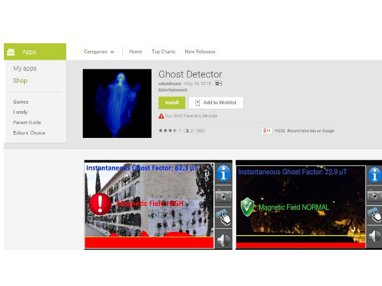This screenshot has height=286, width=382.
Task: Click the blue info icon in first screenshot
Action: (x=223, y=173)
